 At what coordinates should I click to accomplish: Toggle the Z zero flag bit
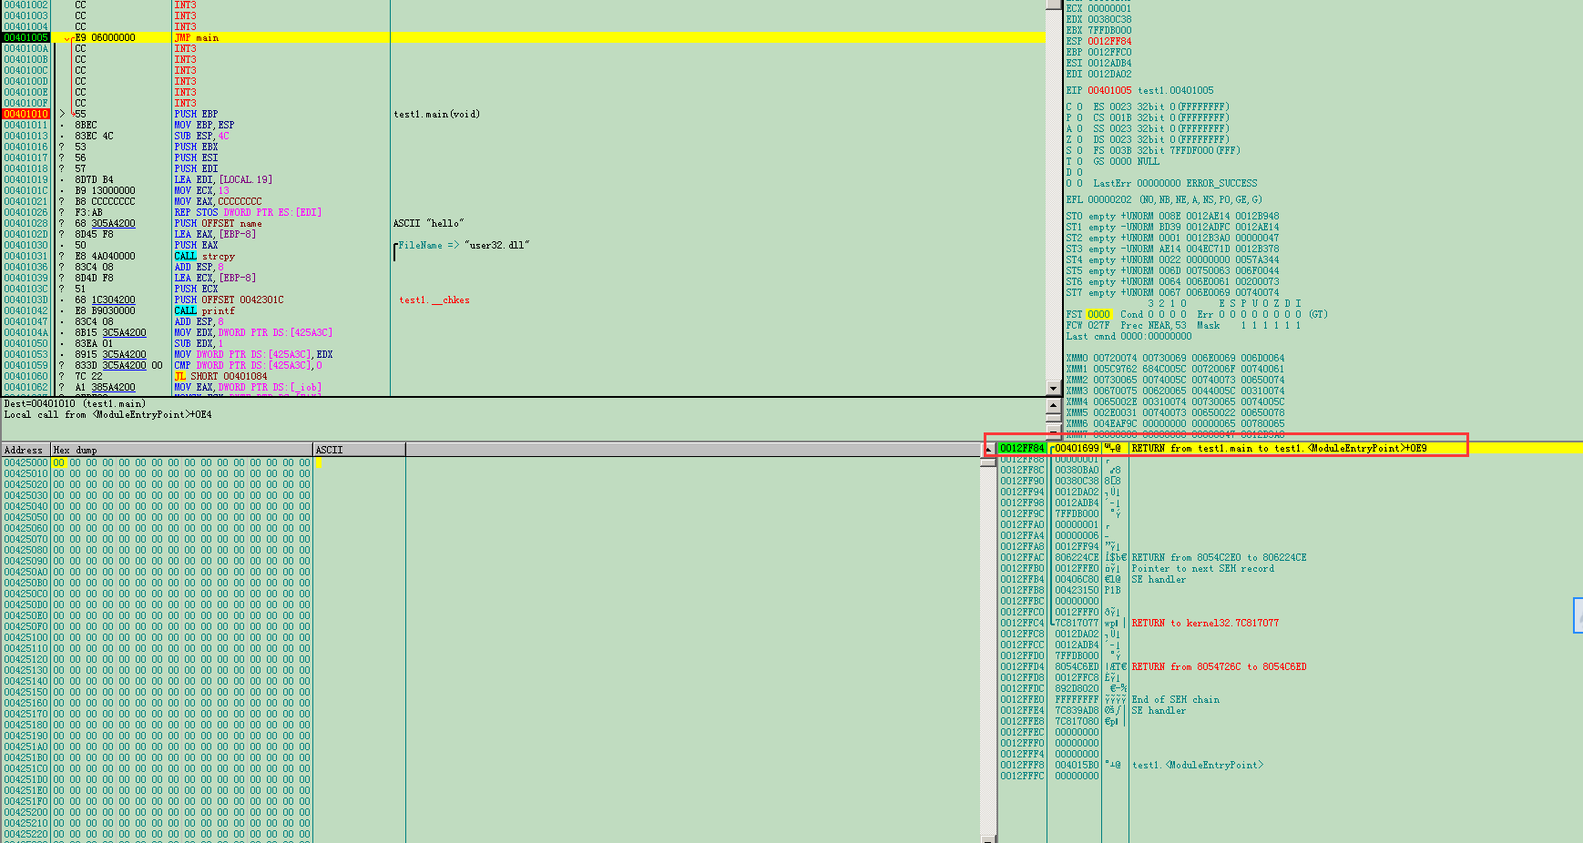click(1079, 140)
